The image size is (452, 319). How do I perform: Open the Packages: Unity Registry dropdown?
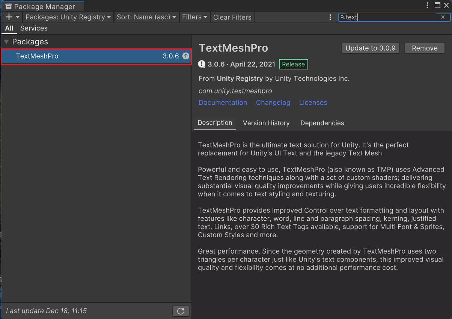68,17
